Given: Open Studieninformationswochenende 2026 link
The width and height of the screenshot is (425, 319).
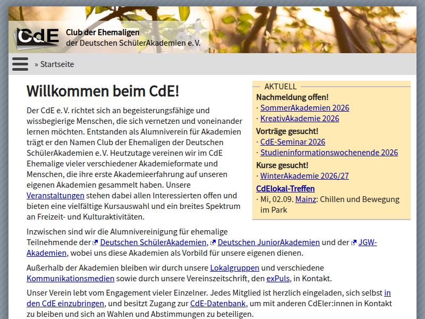Looking at the screenshot, I should tap(329, 153).
